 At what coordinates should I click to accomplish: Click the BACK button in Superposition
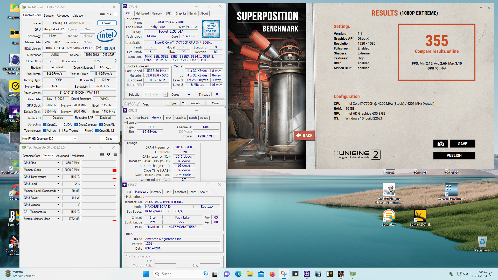tap(305, 135)
